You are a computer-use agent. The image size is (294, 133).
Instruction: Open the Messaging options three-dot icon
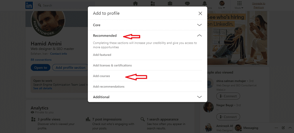point(276,128)
